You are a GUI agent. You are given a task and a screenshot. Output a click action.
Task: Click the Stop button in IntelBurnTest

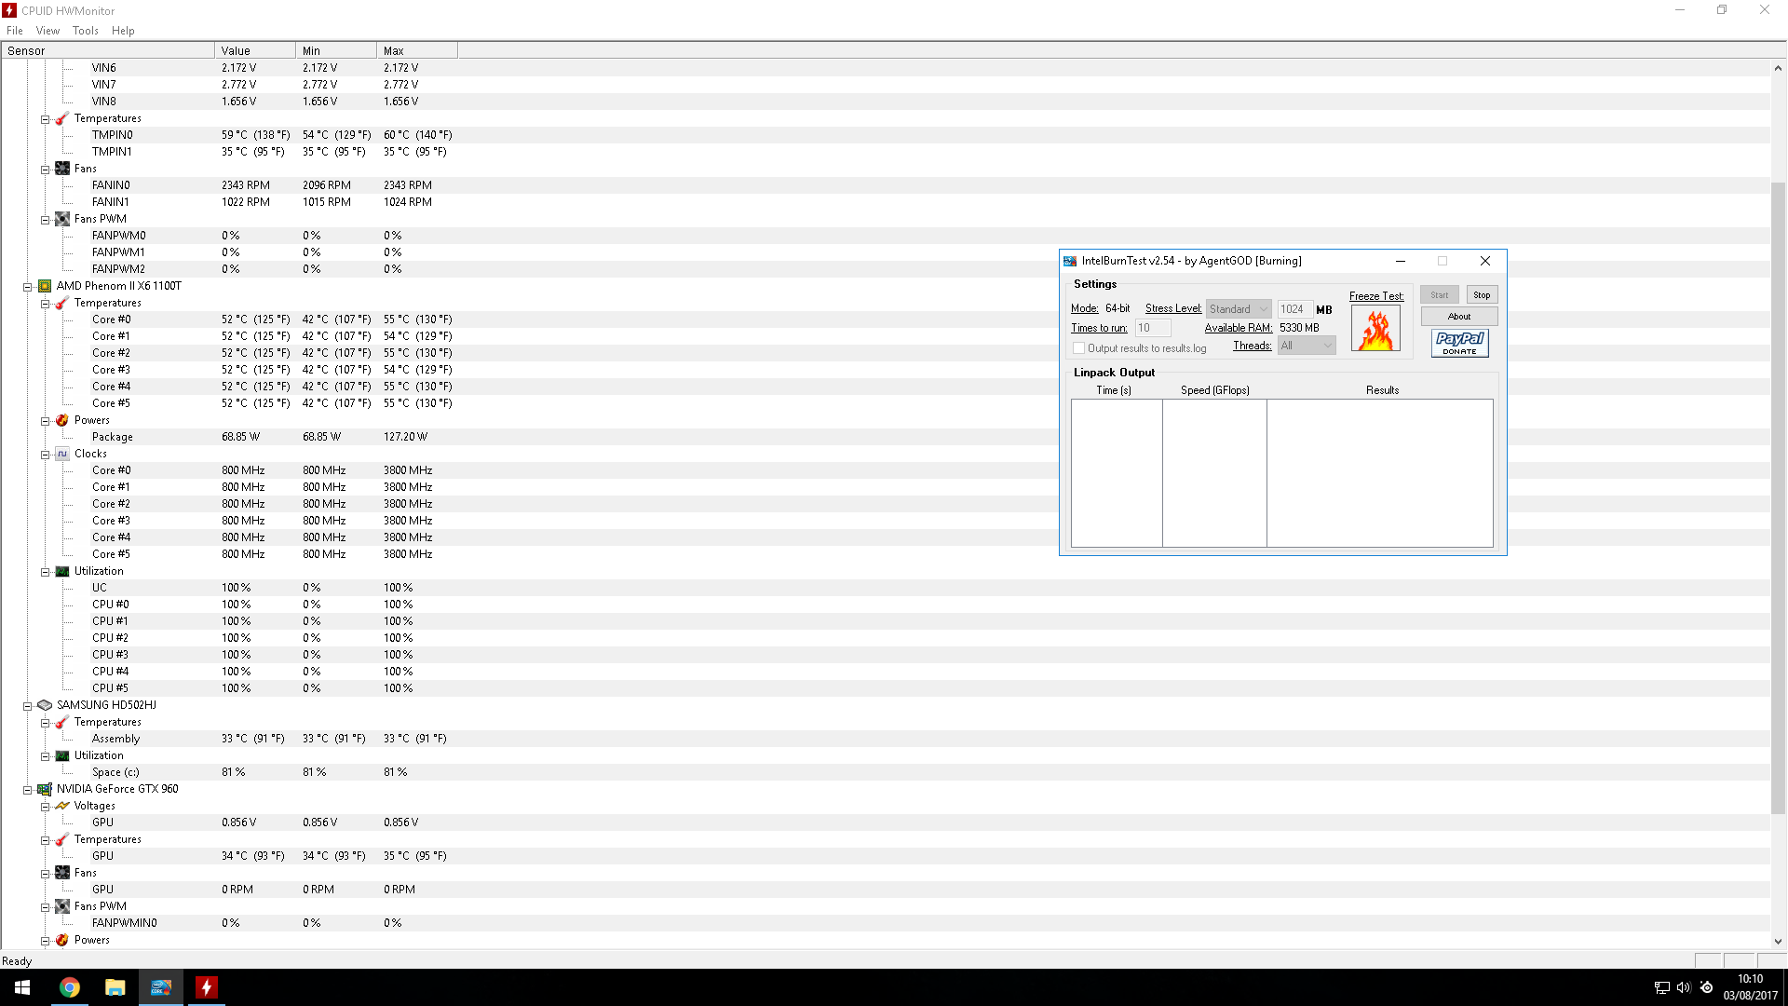[1482, 295]
